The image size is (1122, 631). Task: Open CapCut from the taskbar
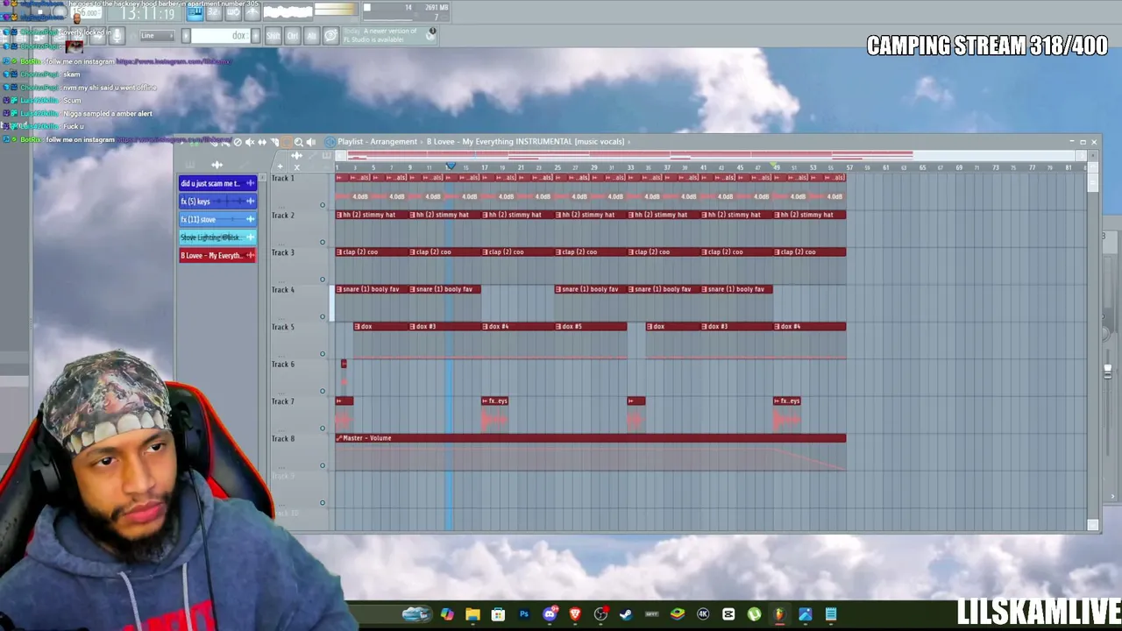pyautogui.click(x=728, y=614)
